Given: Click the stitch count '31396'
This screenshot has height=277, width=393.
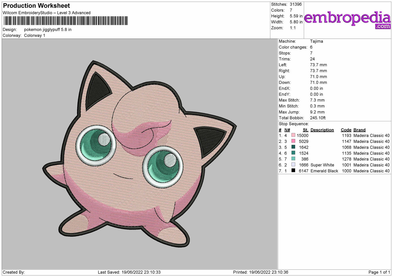Looking at the screenshot, I should pyautogui.click(x=296, y=4).
